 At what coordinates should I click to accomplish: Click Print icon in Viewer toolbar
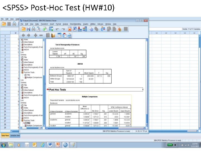pyautogui.click(x=33, y=29)
